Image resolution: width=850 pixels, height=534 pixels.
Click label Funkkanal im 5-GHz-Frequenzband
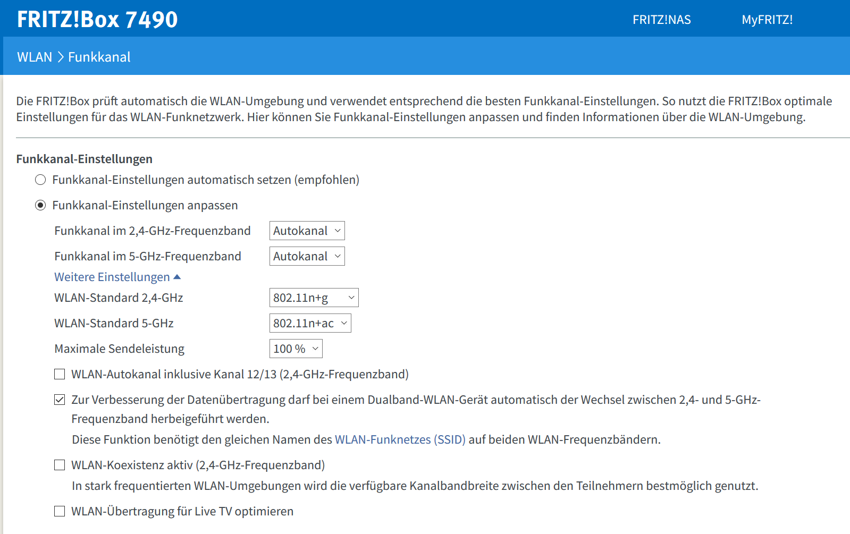tap(148, 256)
